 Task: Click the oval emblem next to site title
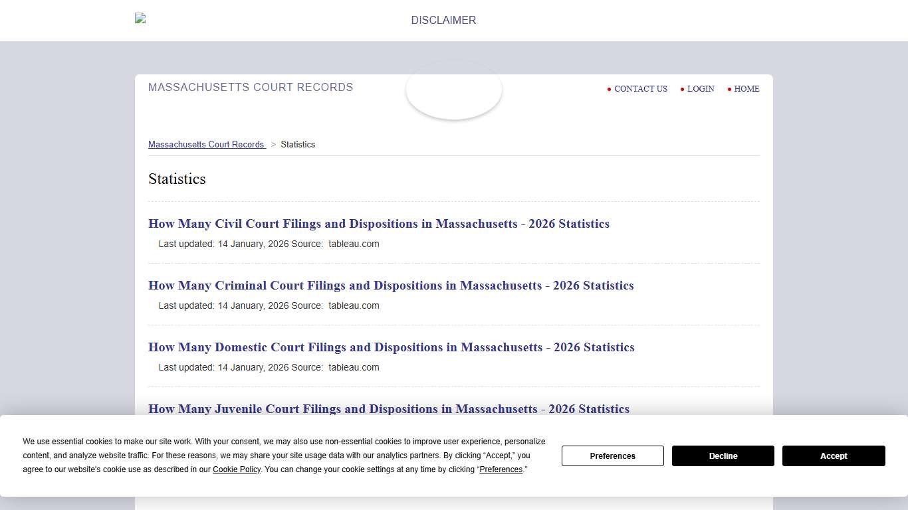454,90
